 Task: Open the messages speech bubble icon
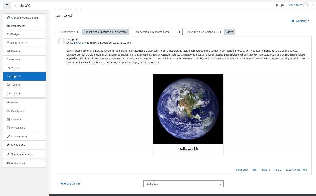tap(282, 5)
